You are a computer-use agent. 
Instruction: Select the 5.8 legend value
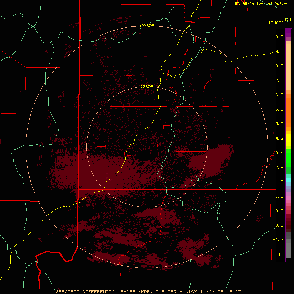pyautogui.click(x=279, y=109)
